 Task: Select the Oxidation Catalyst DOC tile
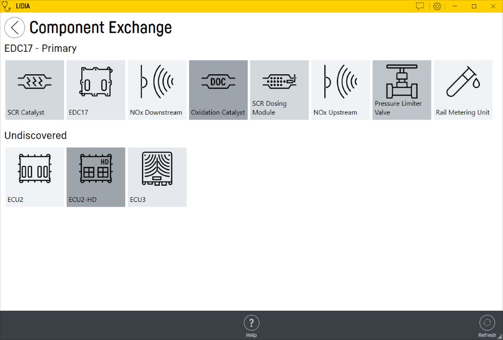click(x=218, y=90)
